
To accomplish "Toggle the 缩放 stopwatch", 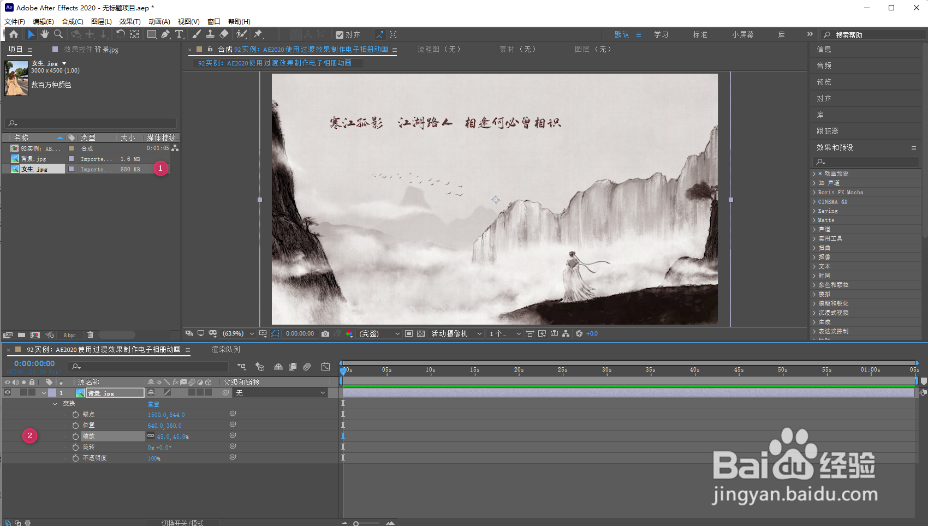I will (75, 436).
